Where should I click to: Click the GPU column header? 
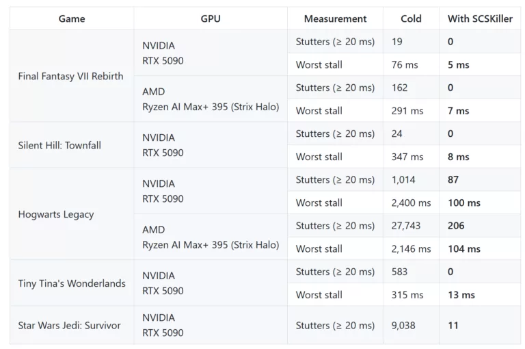click(211, 18)
